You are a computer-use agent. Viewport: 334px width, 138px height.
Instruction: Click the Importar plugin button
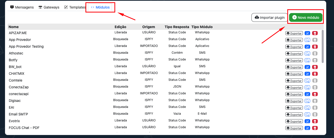click(x=270, y=18)
